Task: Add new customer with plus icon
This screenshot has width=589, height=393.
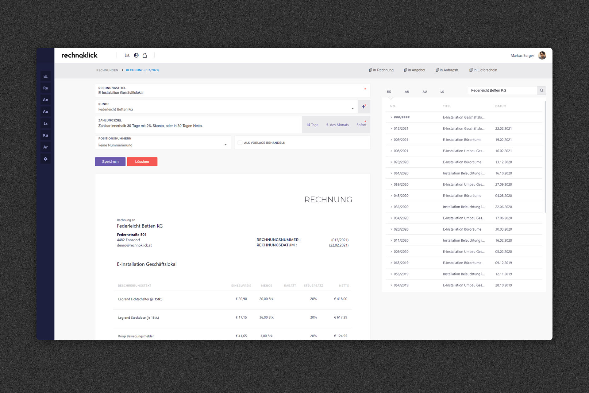Action: click(364, 107)
